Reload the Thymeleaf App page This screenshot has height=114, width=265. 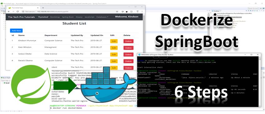tap(18, 11)
